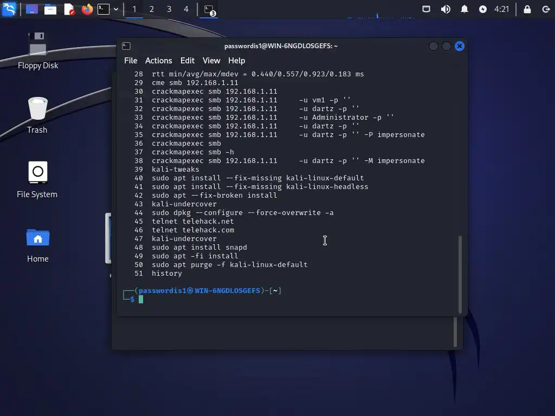Close the terminal window
The image size is (555, 416).
click(x=460, y=46)
